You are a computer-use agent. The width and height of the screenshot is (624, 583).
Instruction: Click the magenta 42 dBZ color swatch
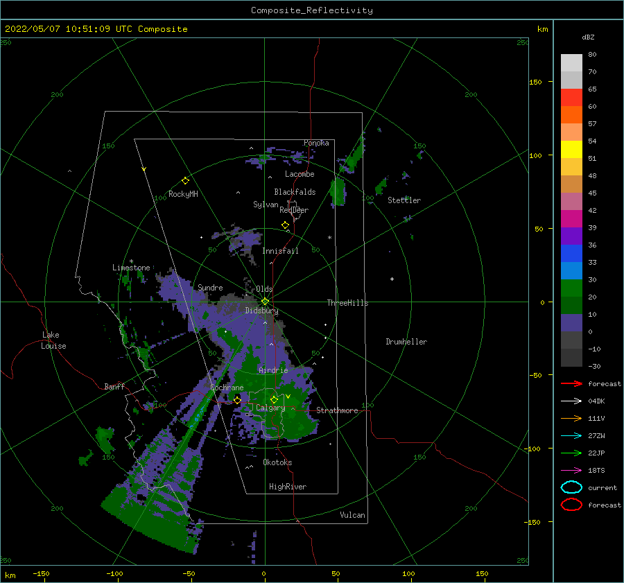571,218
